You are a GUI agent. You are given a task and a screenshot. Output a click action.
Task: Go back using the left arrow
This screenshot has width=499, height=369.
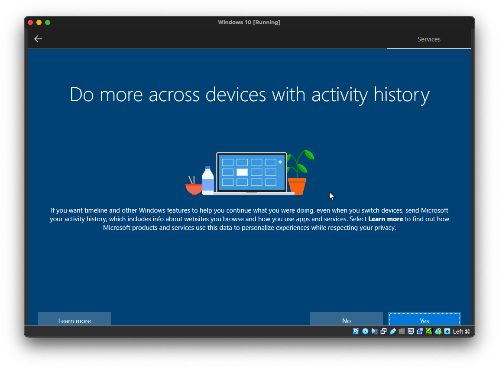point(38,39)
